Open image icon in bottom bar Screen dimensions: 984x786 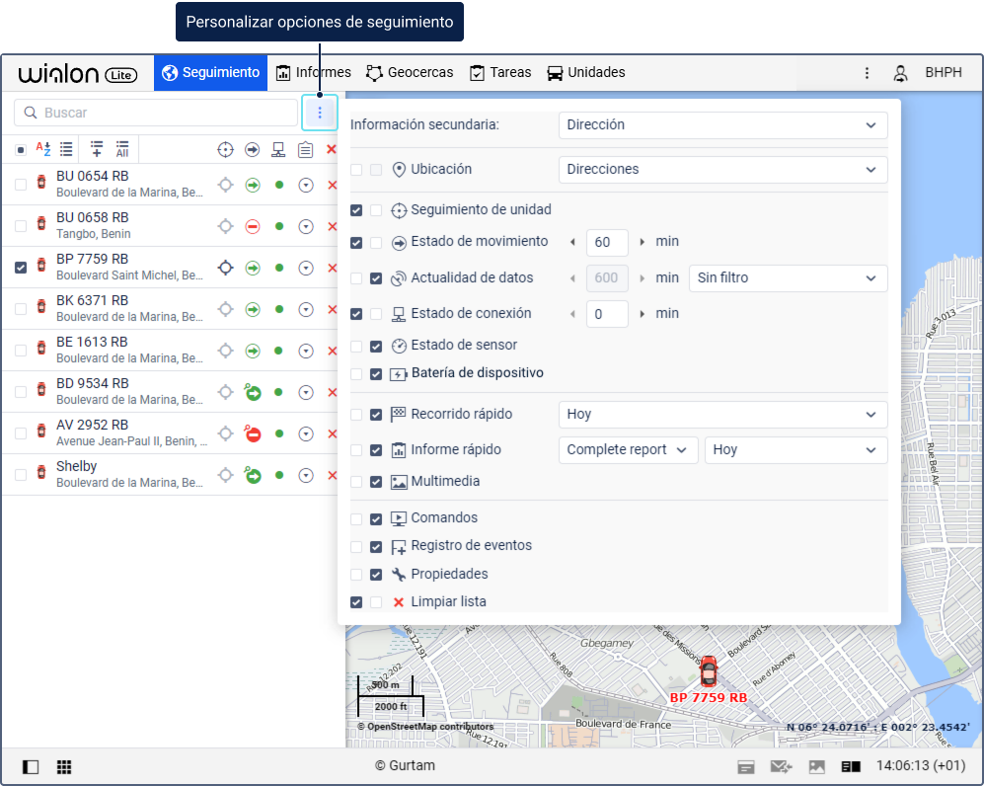click(x=816, y=766)
